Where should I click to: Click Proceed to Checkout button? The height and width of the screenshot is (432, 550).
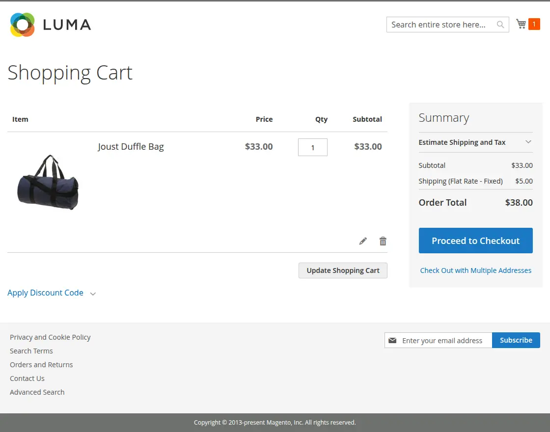(x=476, y=241)
